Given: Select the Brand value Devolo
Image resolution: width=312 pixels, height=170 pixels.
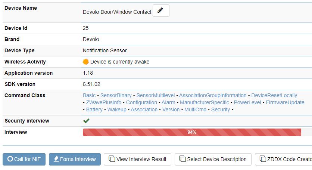Looking at the screenshot, I should coord(91,39).
